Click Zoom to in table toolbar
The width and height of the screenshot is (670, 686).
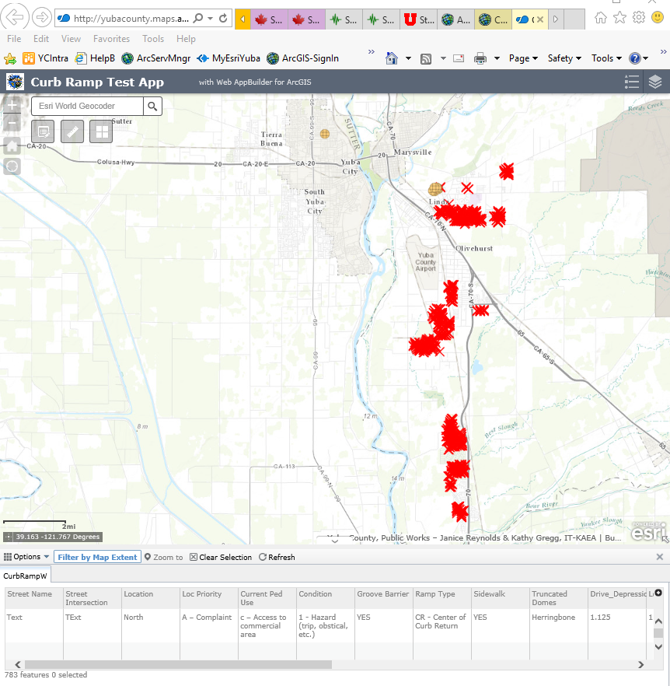coord(163,557)
